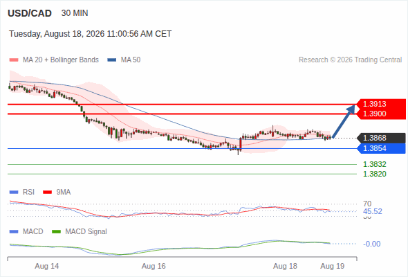Click the Aug 14 timeline label

pyautogui.click(x=47, y=266)
